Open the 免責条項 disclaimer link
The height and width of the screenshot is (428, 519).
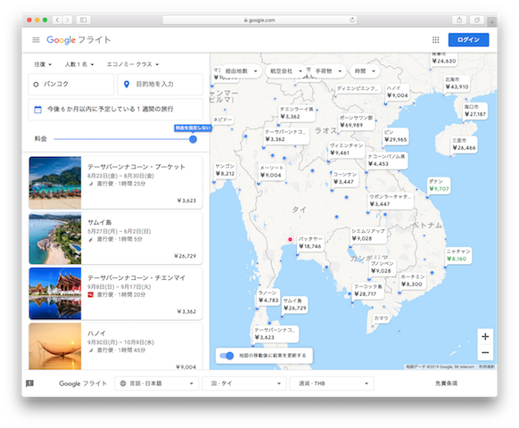click(x=446, y=383)
